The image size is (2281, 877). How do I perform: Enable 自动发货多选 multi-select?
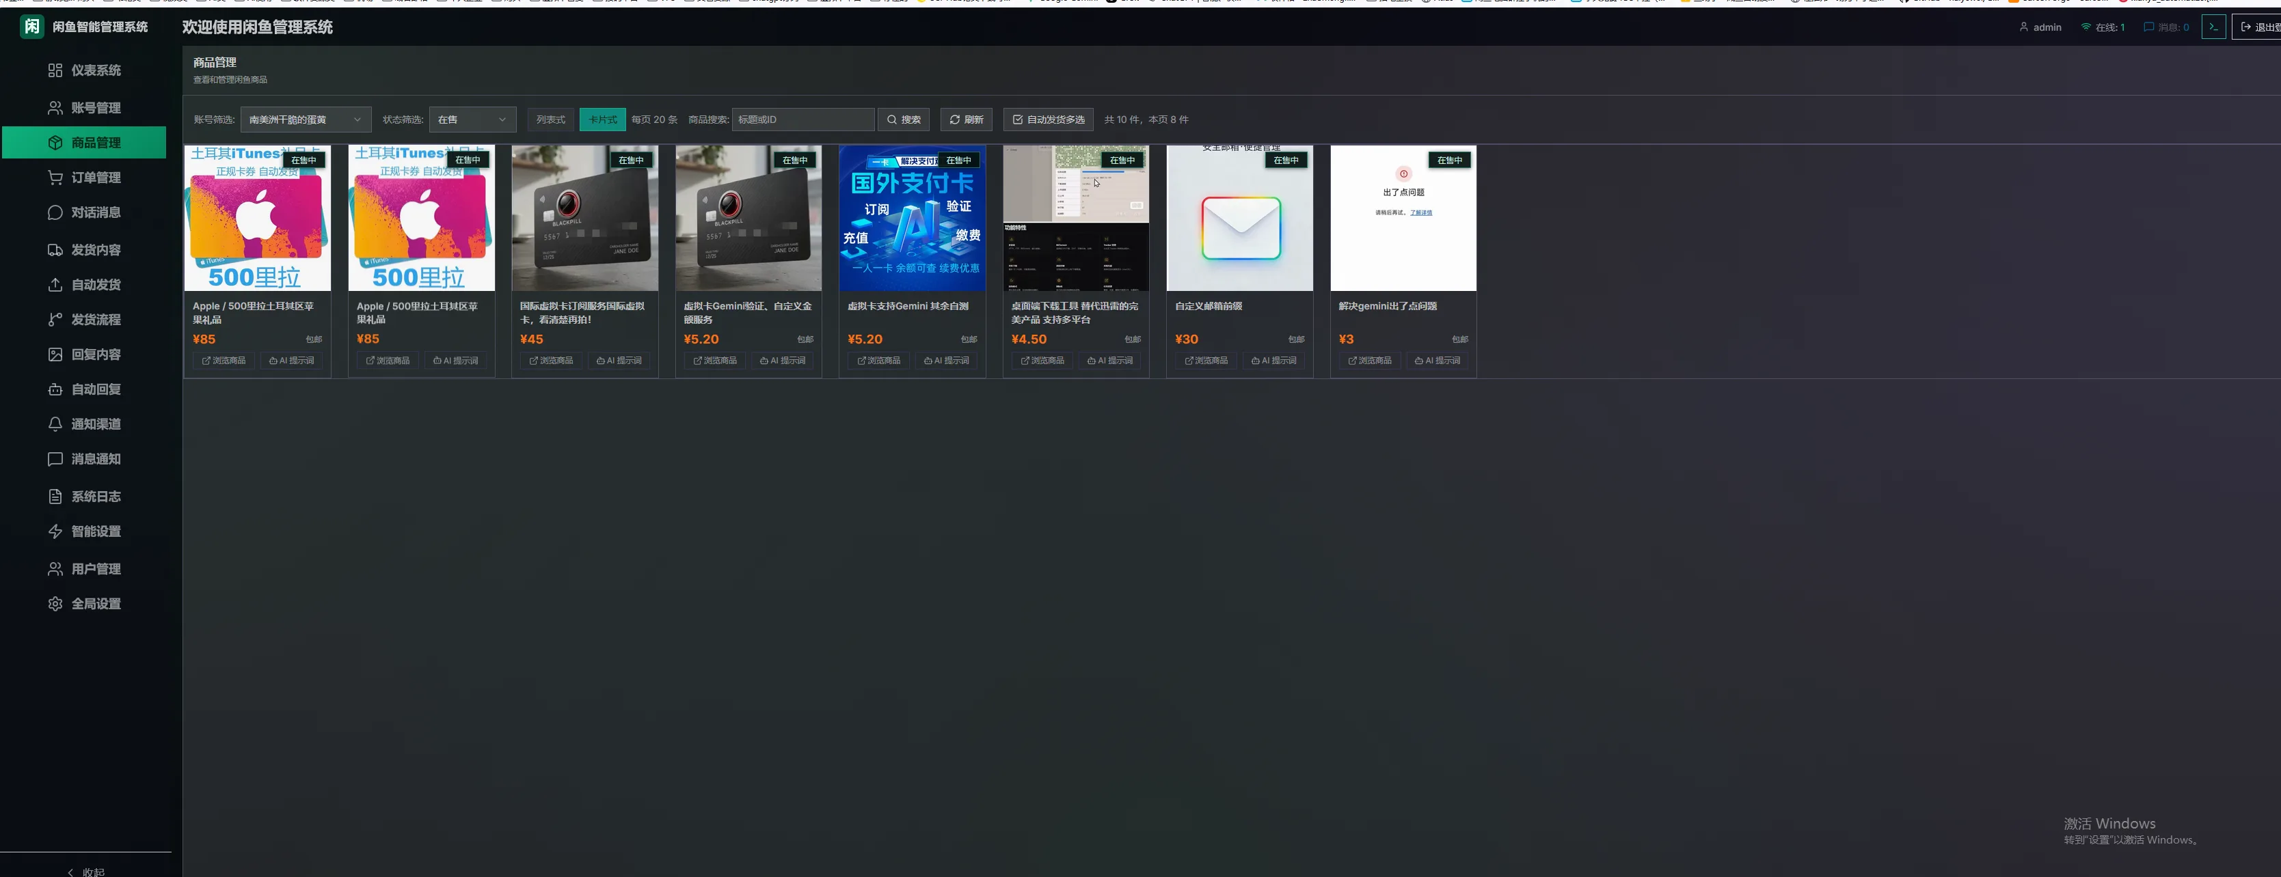coord(1049,120)
